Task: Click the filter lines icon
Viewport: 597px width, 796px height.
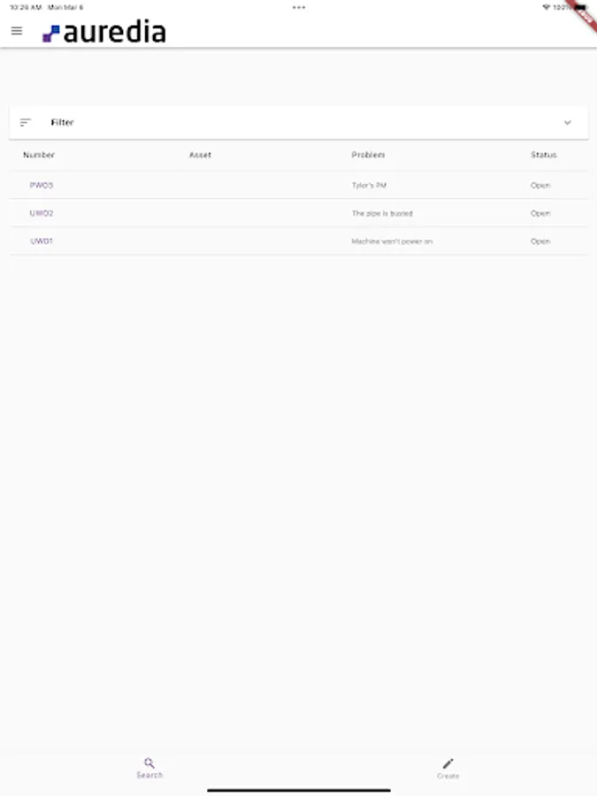Action: tap(26, 123)
